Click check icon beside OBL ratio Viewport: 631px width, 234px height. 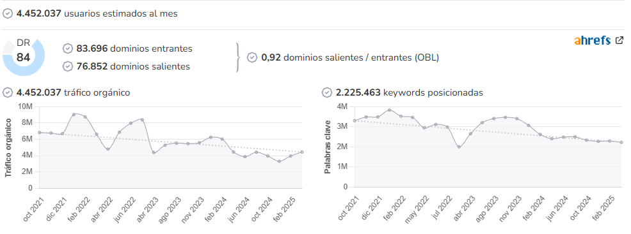pos(252,57)
